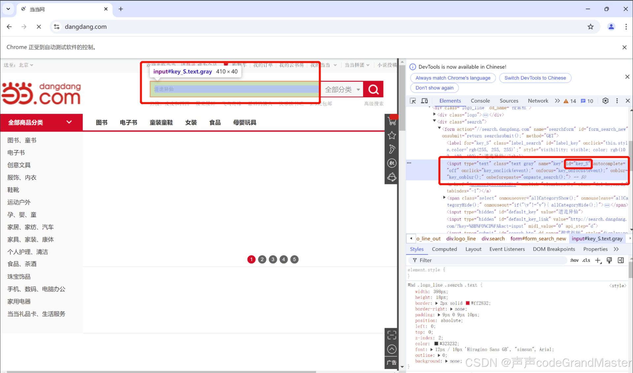Toggle the device toolbar icon in DevTools

(424, 101)
